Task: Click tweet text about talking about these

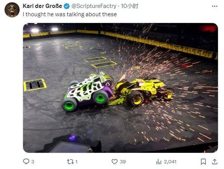Action: click(x=70, y=14)
